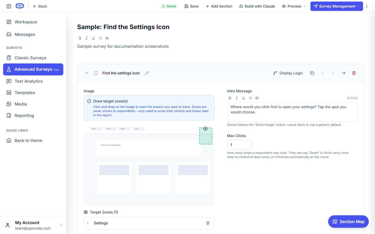This screenshot has height=234, width=375.
Task: Go to Reporting
Action: (33, 115)
